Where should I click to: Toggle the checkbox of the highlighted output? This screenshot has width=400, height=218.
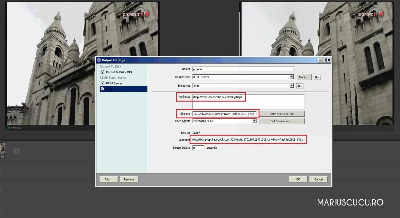pyautogui.click(x=102, y=89)
